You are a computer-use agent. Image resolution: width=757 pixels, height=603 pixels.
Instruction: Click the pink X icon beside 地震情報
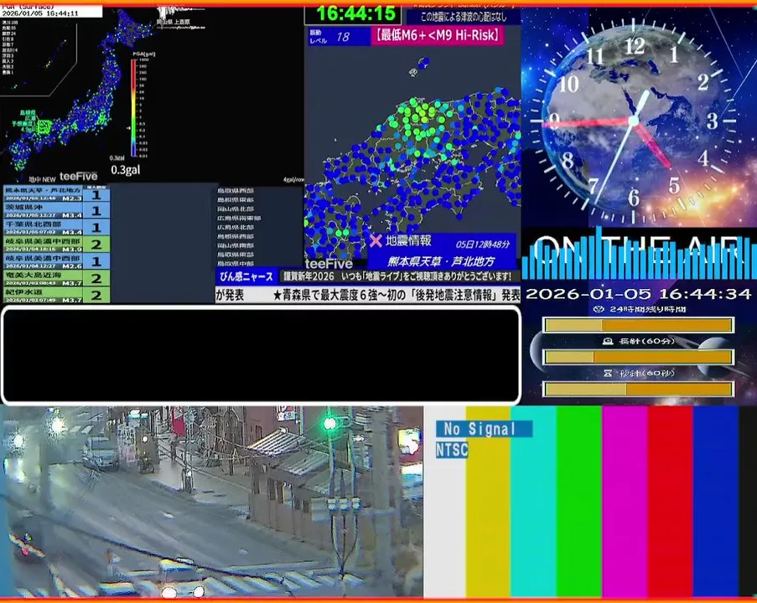coord(376,240)
